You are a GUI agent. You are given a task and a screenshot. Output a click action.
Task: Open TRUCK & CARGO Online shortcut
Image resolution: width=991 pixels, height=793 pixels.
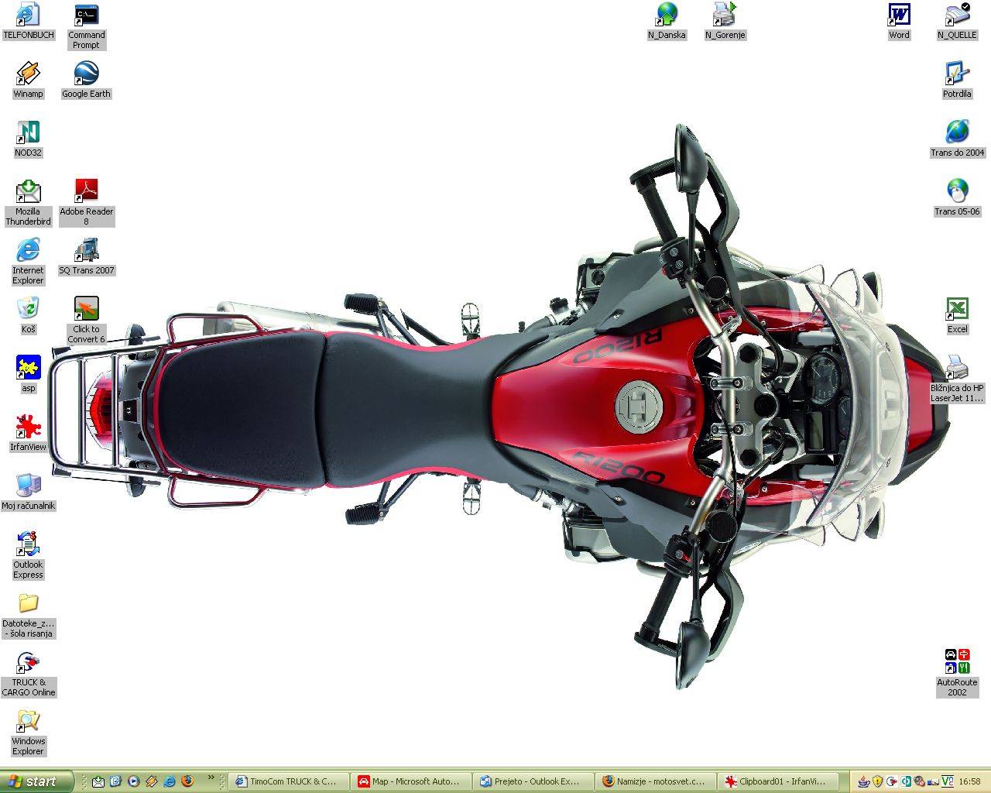(28, 674)
